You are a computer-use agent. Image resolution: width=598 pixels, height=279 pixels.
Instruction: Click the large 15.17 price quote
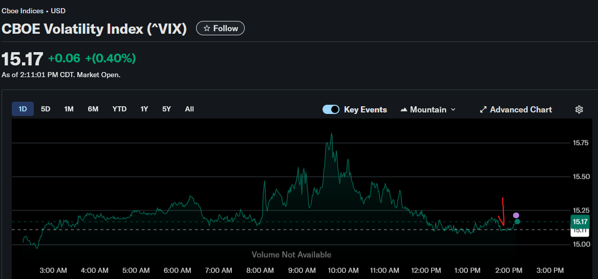pos(23,59)
